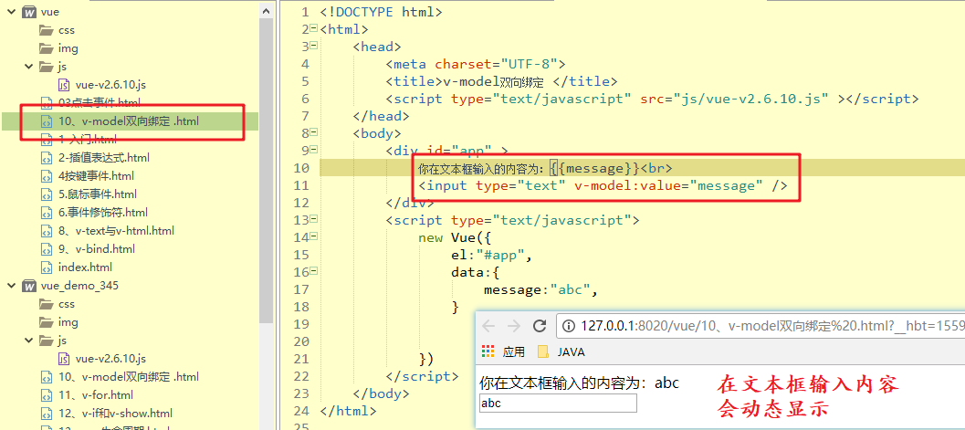
Task: Click the DOCTYPE html declaration on line 1
Action: [x=381, y=12]
